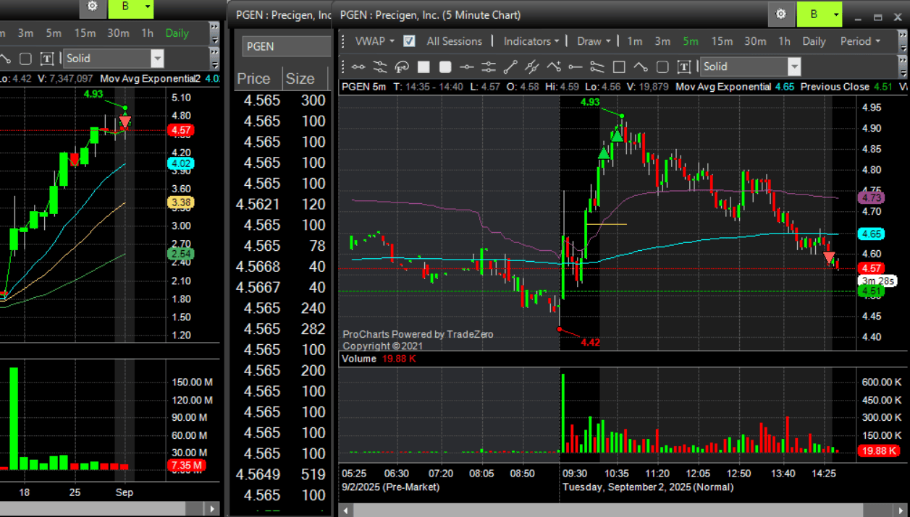Uncheck the VWAP checkbox
910x517 pixels.
409,41
